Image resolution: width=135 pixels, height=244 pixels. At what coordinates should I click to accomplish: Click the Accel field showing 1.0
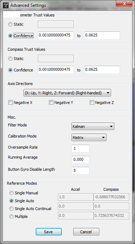76,197
